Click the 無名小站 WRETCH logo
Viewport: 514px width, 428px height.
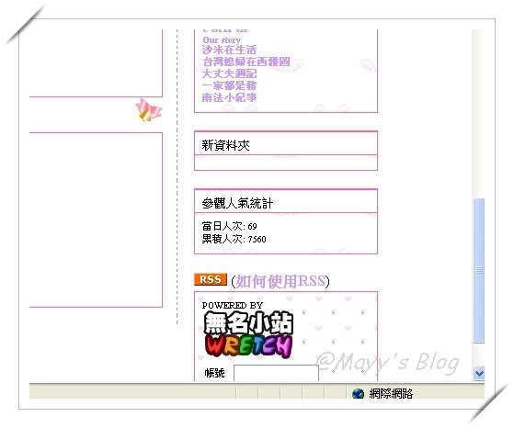[x=248, y=334]
